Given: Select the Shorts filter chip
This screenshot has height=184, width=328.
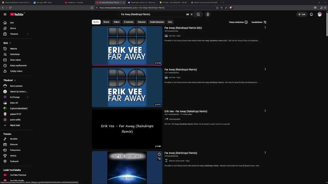Looking at the screenshot, I should (x=106, y=22).
